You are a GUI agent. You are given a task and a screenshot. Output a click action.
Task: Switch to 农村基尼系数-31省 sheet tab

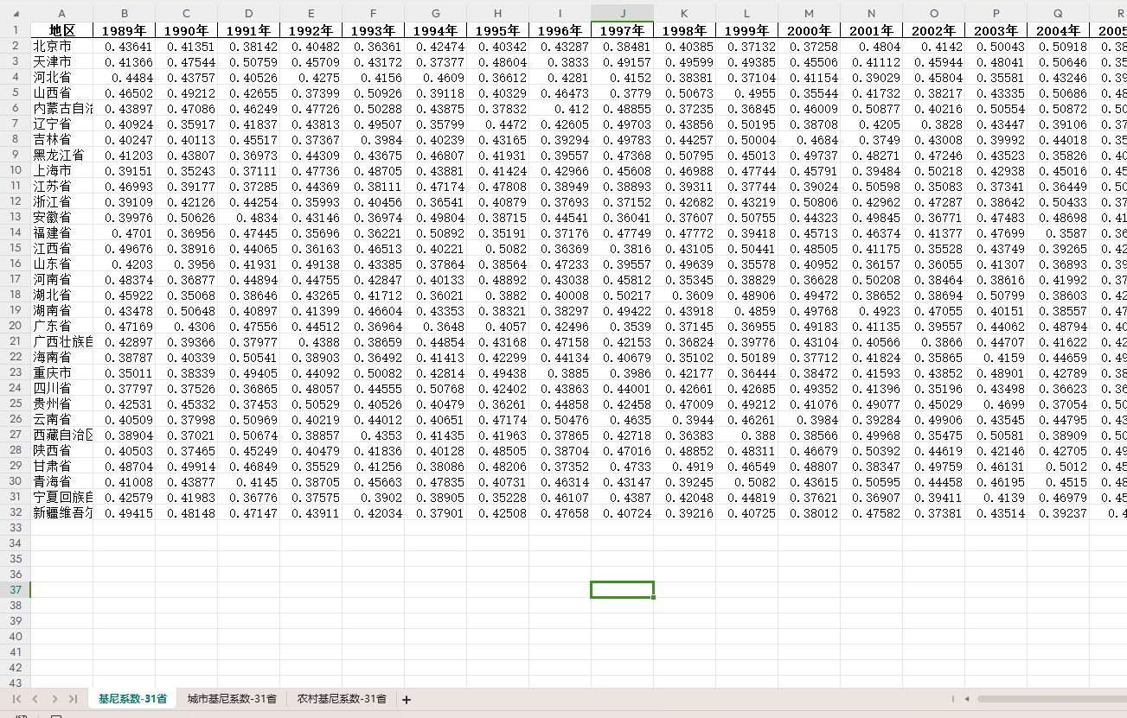click(x=342, y=699)
